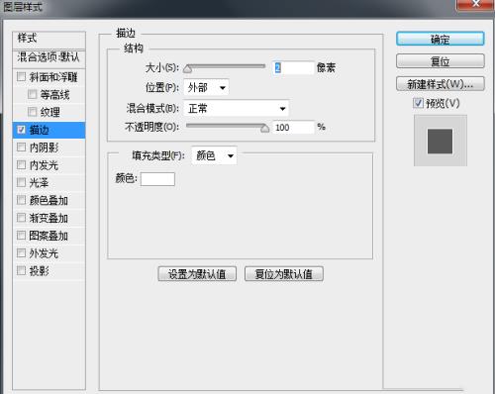Open the 位置(P) dropdown showing 外部
The width and height of the screenshot is (495, 394).
point(206,87)
